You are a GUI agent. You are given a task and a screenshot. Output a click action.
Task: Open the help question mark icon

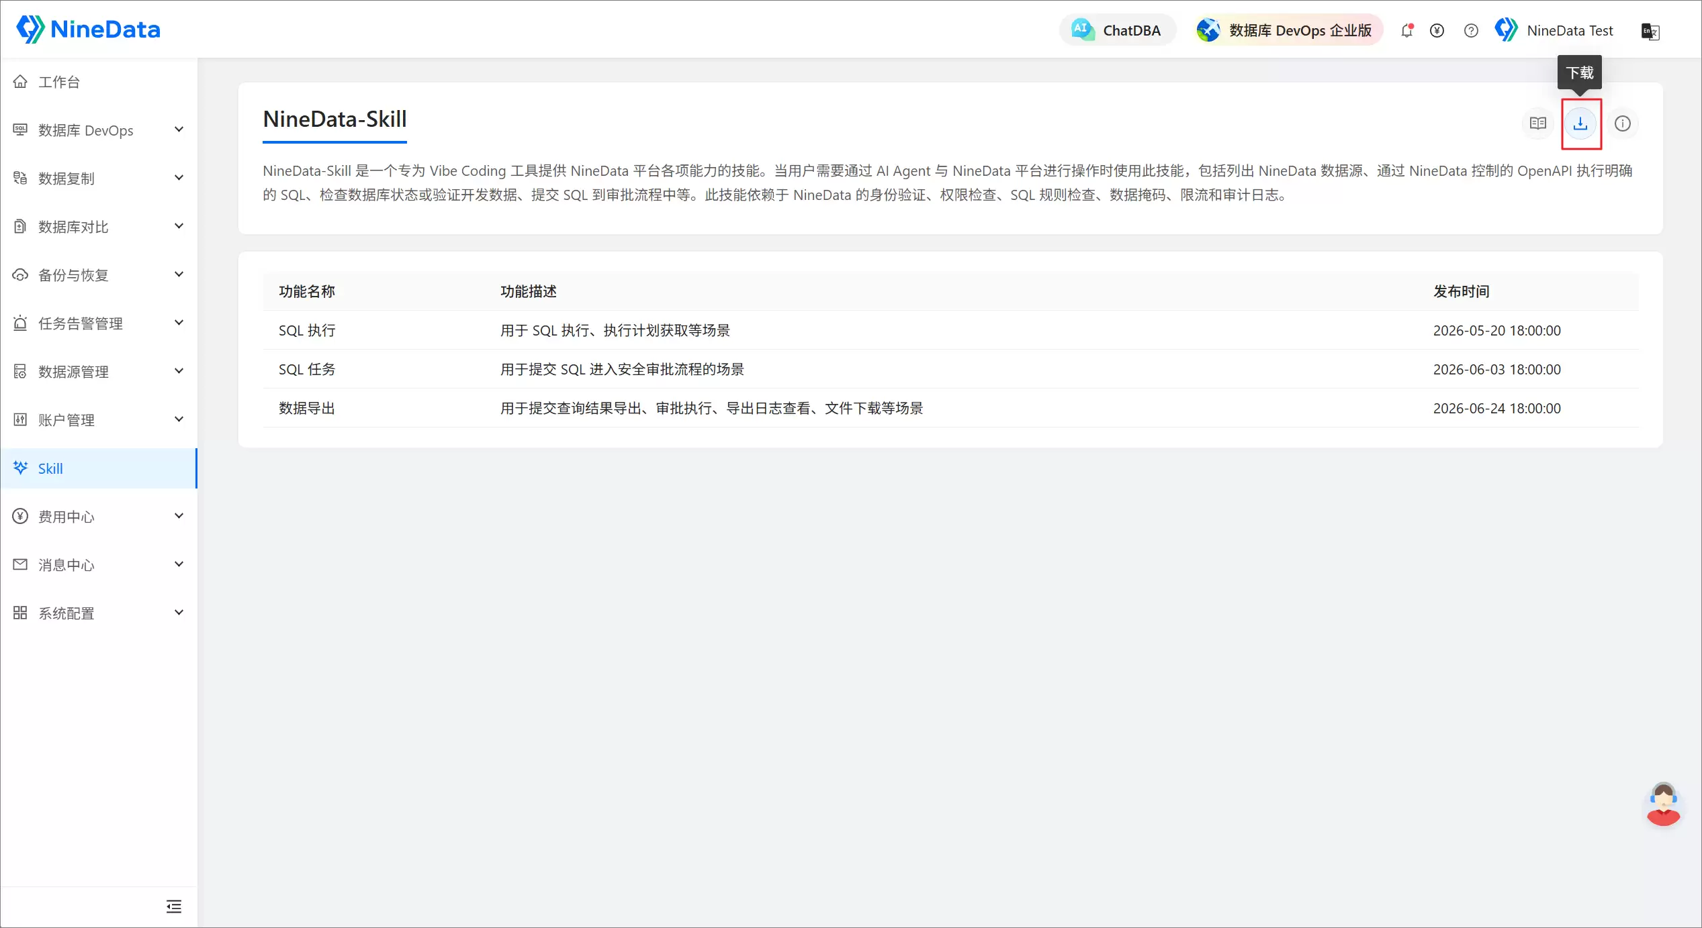pyautogui.click(x=1471, y=30)
